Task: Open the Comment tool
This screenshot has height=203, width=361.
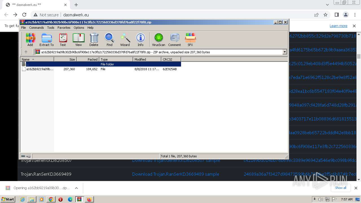Action: click(175, 39)
